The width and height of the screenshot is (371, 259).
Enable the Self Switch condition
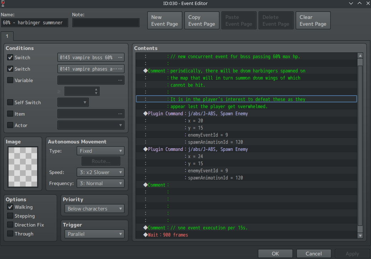coord(10,102)
